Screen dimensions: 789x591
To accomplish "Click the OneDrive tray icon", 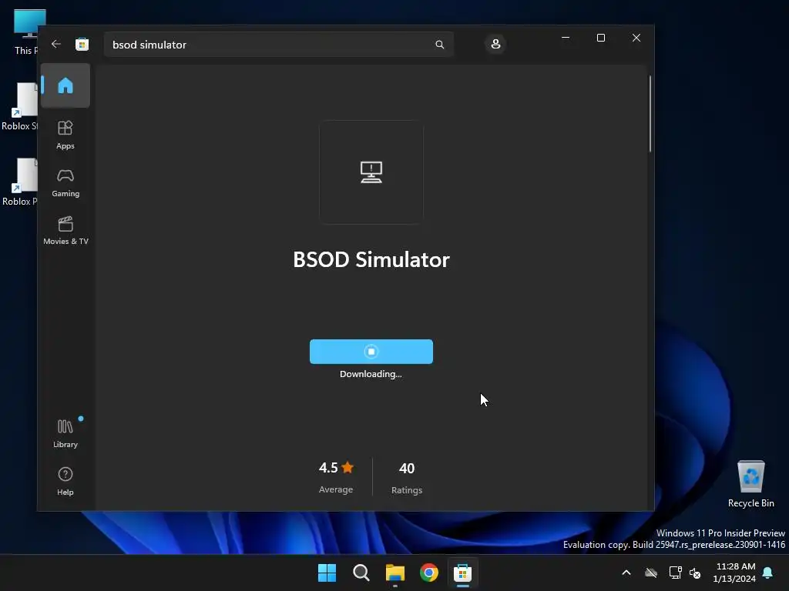I will click(x=651, y=573).
